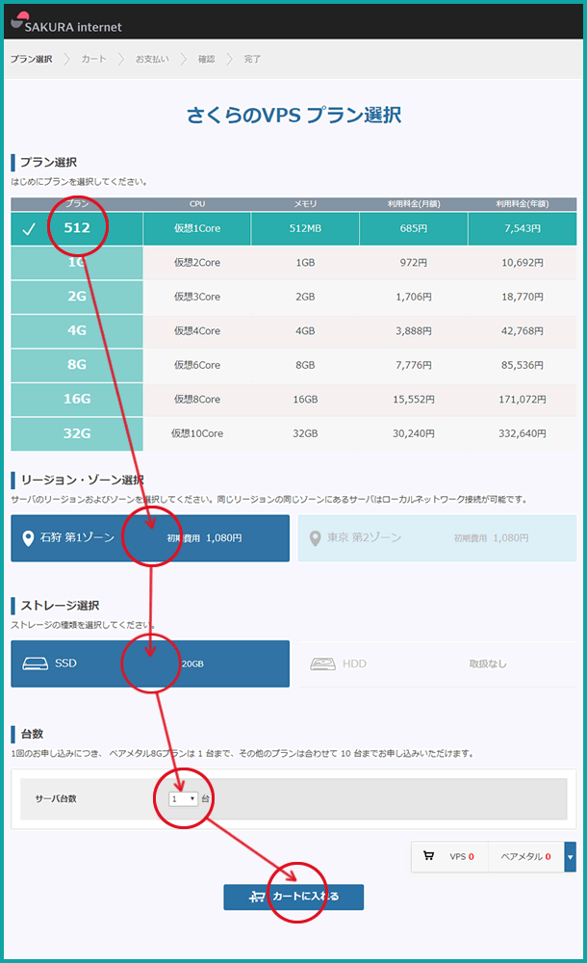This screenshot has width=587, height=963.
Task: Select the 1G plan row
Action: coord(293,262)
